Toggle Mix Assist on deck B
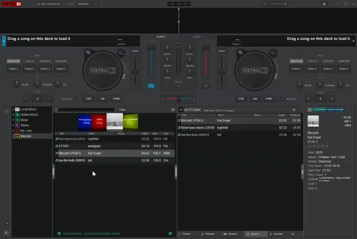Image resolution: width=357 pixels, height=239 pixels. (282, 99)
